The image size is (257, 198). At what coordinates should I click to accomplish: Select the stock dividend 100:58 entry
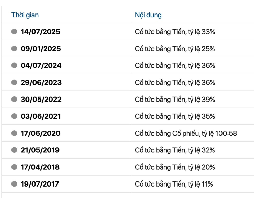coord(186,134)
